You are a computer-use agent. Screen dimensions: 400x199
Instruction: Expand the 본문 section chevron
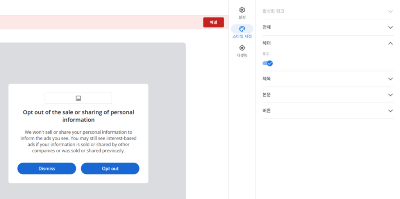(x=390, y=95)
